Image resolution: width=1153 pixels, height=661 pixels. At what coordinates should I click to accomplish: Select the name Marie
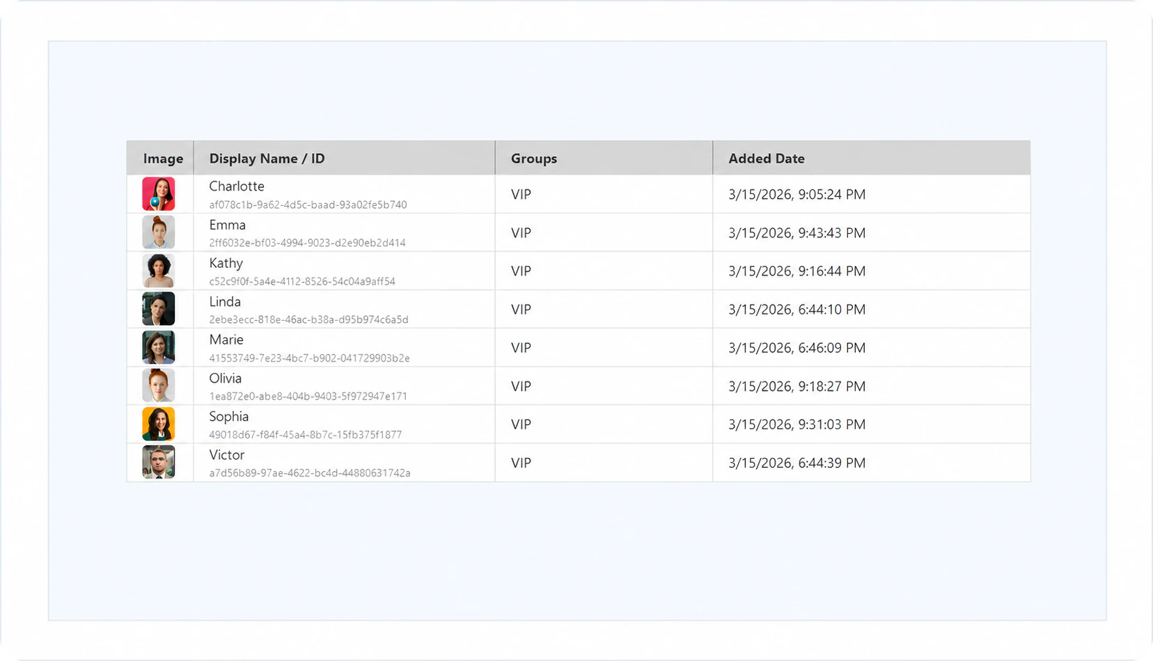226,340
